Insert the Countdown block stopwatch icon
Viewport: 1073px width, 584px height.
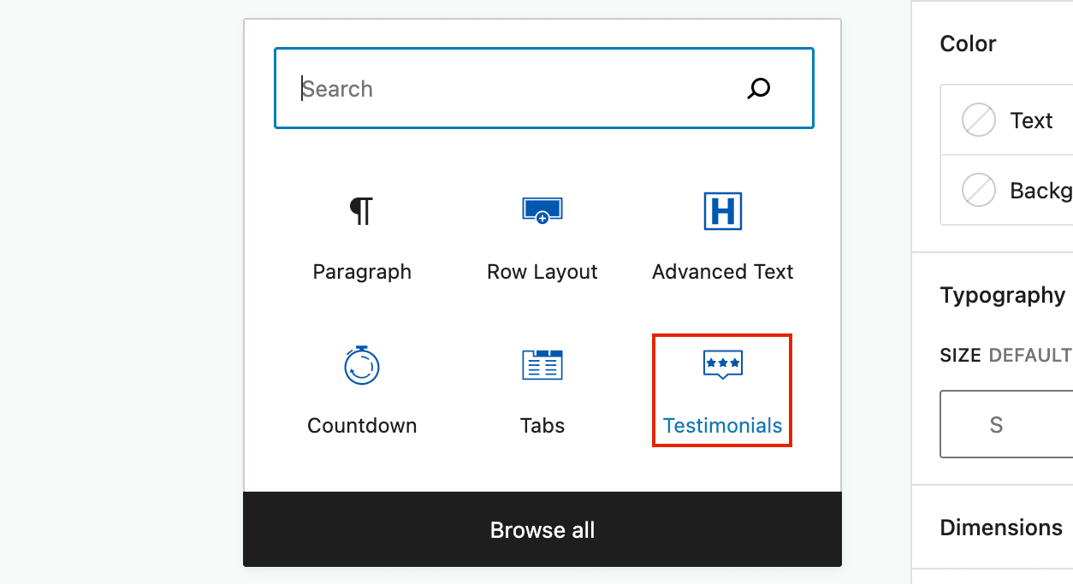(x=361, y=365)
